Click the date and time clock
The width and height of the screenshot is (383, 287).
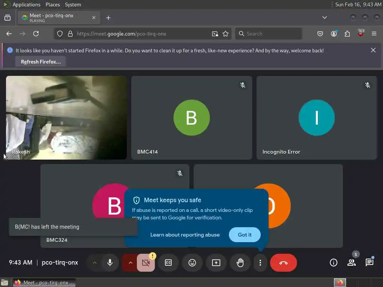[358, 4]
